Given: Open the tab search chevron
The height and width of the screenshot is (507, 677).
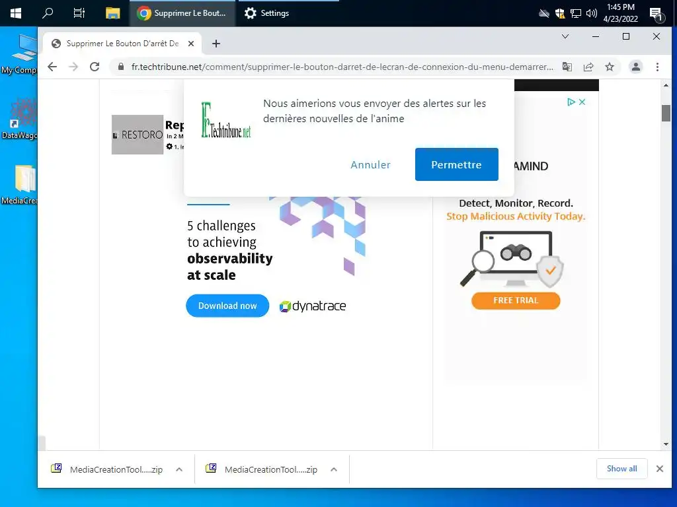Looking at the screenshot, I should (x=565, y=37).
